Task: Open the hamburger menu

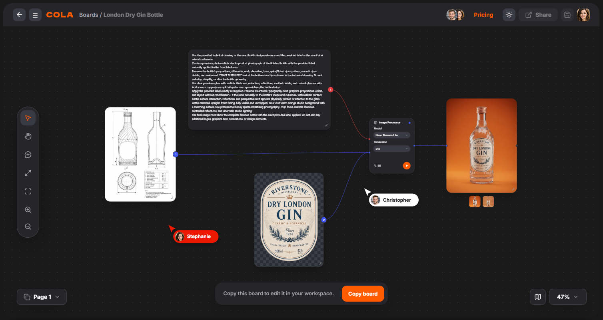Action: [35, 15]
